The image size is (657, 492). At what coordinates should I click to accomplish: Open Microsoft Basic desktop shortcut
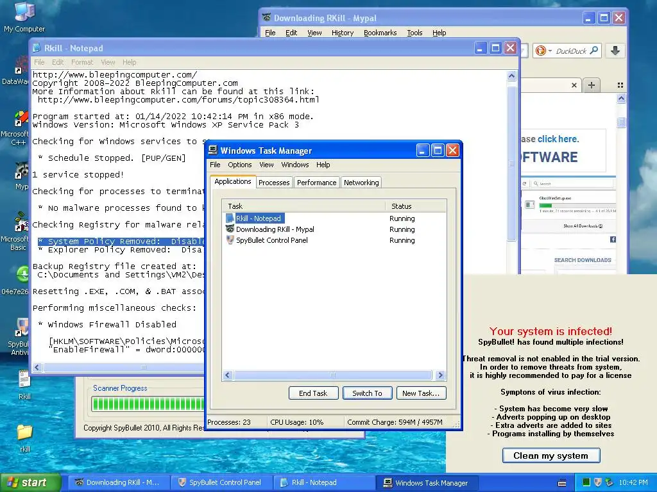[x=17, y=231]
